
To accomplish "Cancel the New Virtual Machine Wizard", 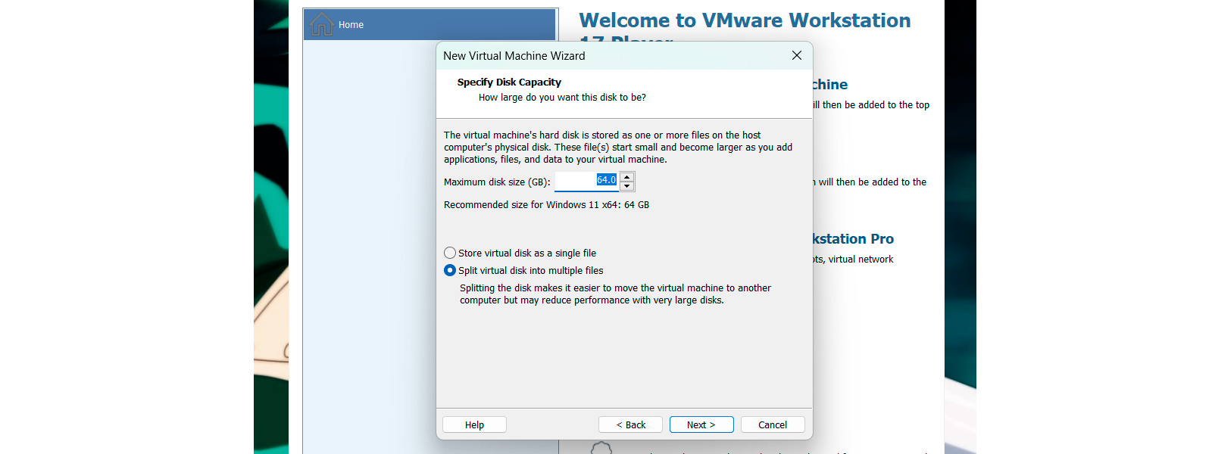I will coord(773,424).
